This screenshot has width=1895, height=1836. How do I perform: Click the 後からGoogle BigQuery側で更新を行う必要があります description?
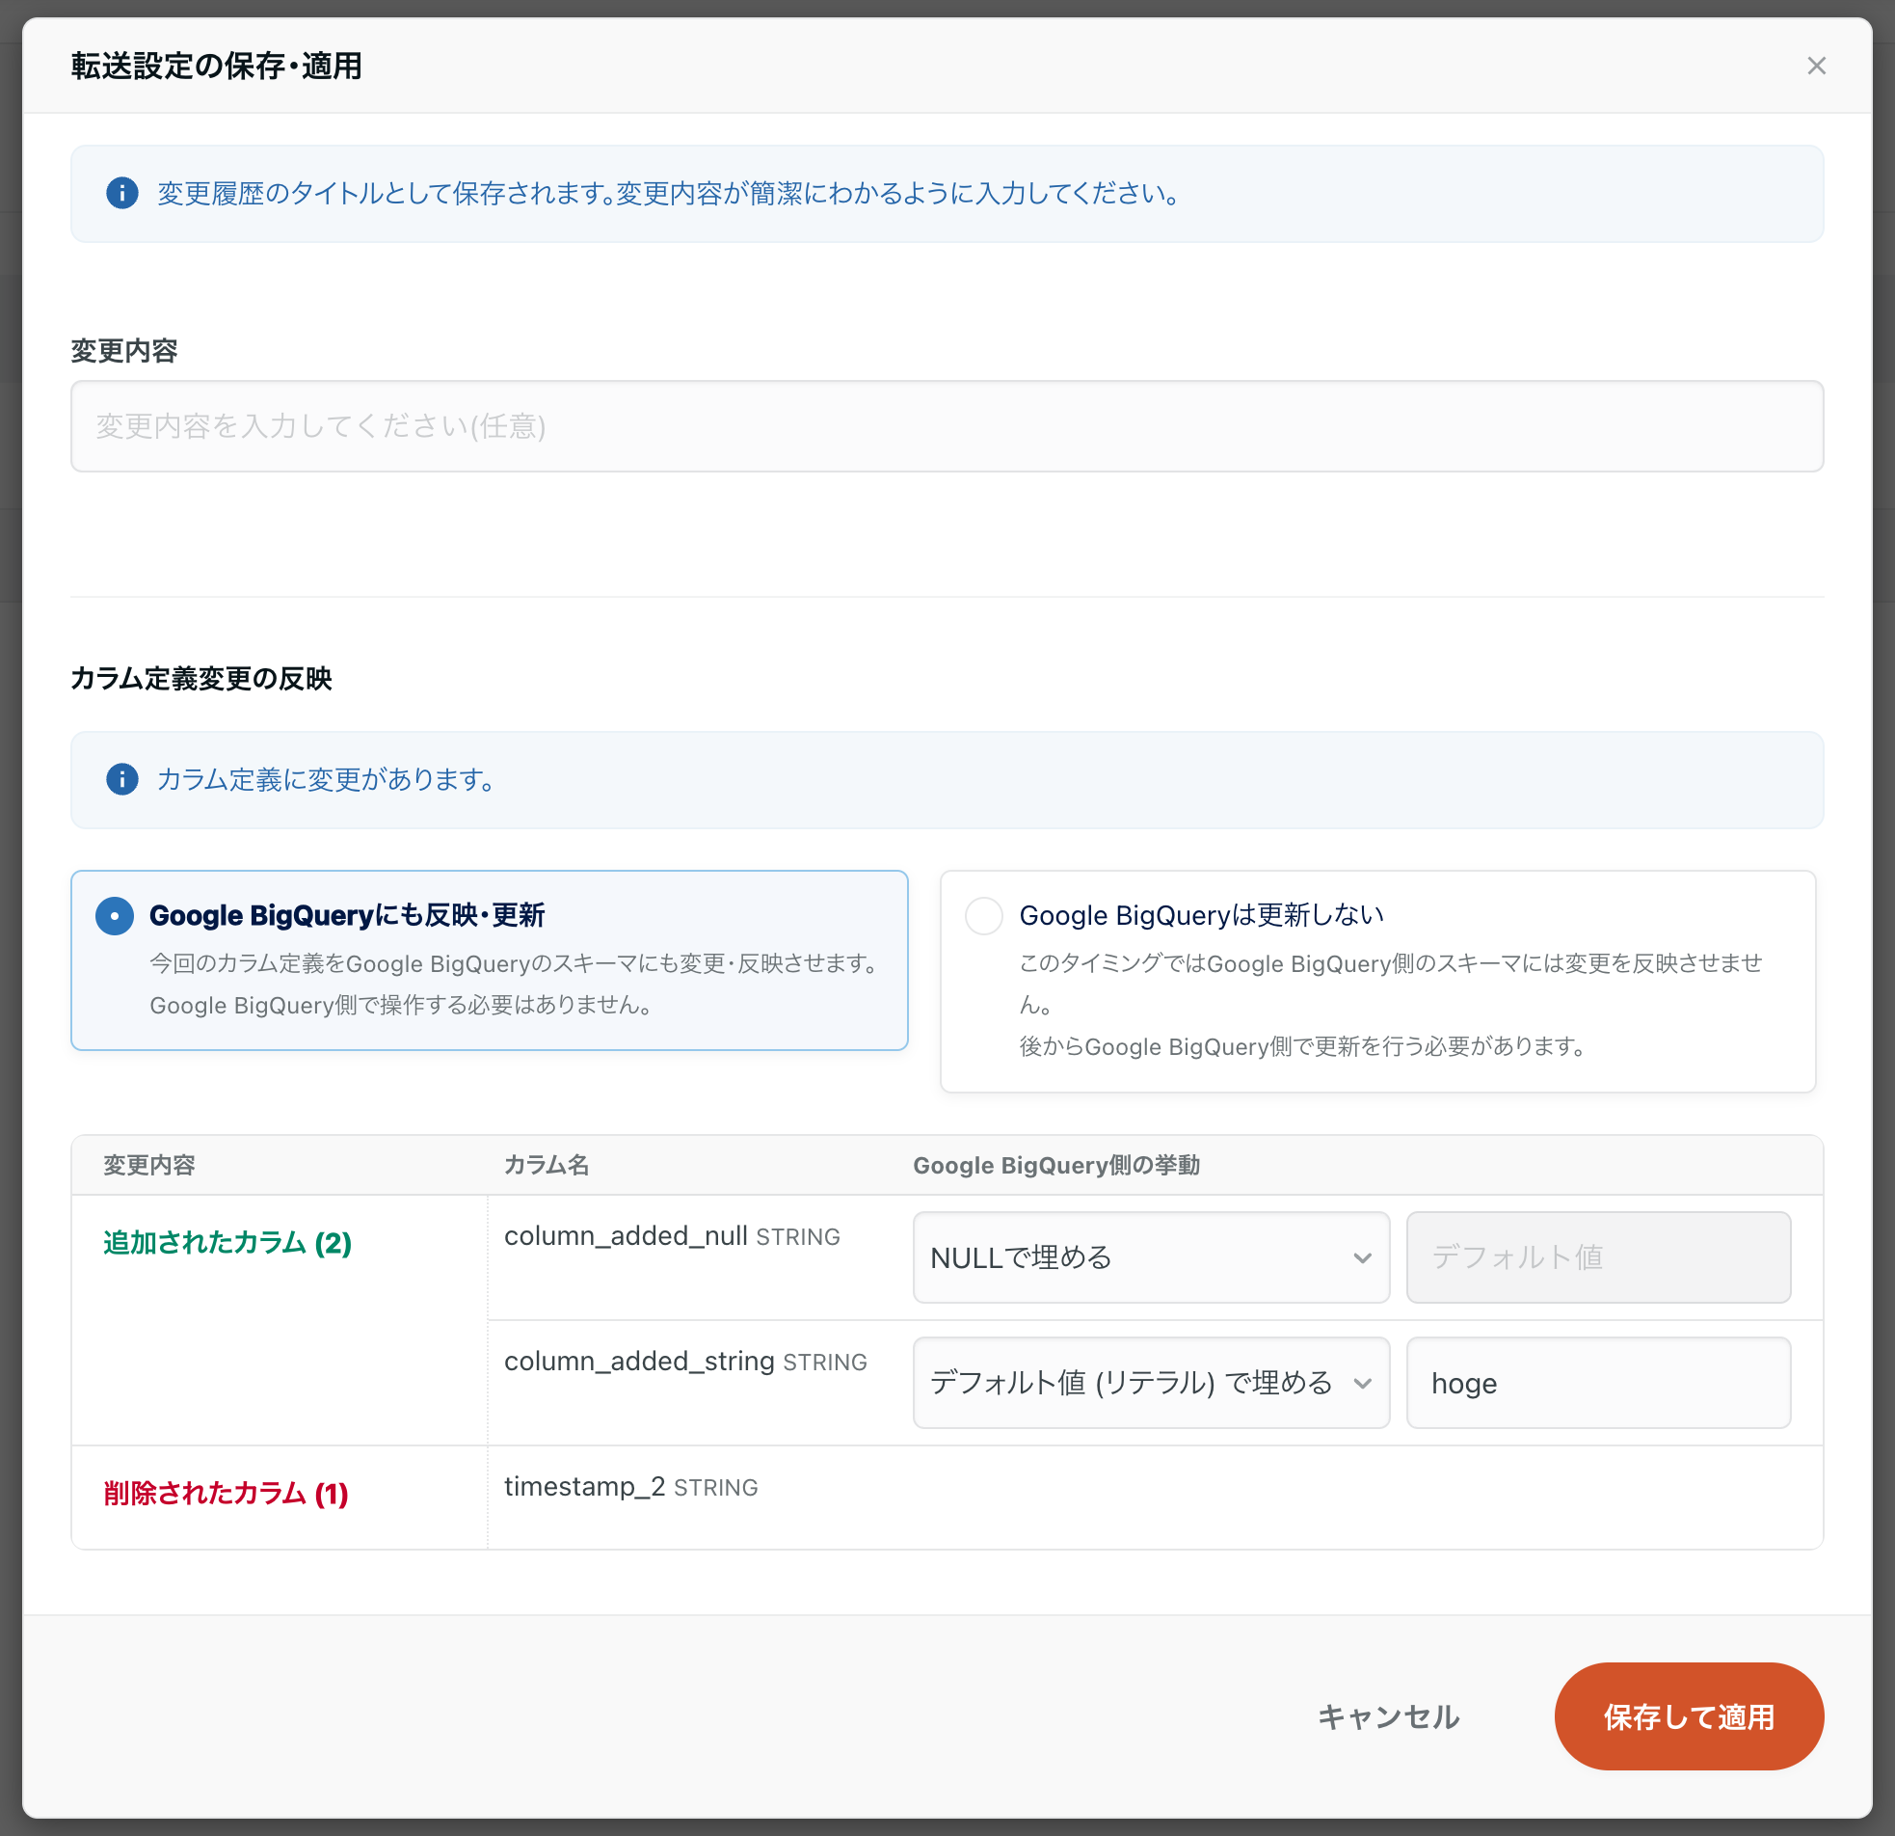click(1301, 1045)
